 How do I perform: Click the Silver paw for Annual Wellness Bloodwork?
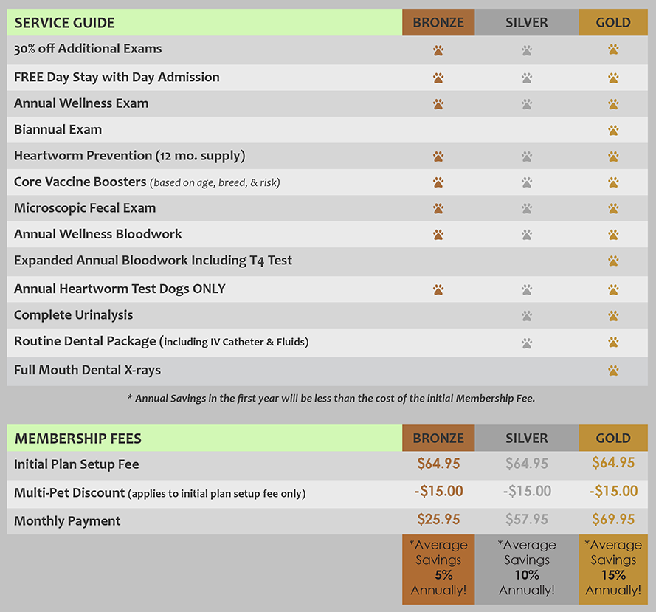pos(527,235)
